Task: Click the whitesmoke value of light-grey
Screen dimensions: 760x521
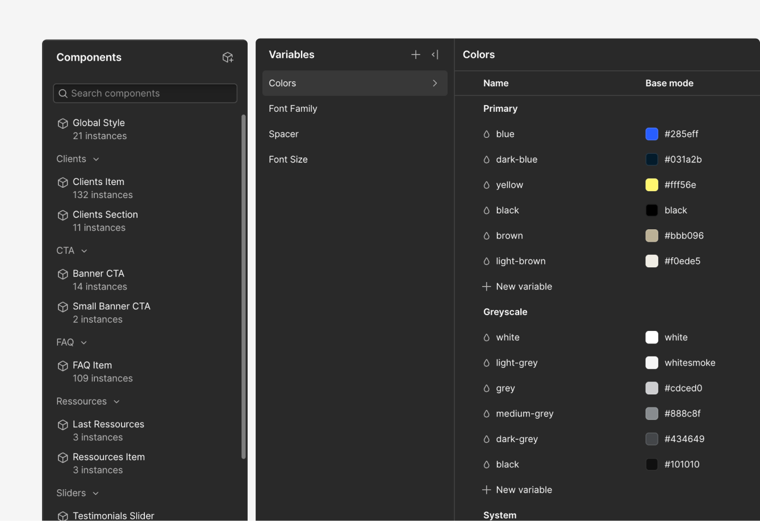Action: click(x=690, y=363)
